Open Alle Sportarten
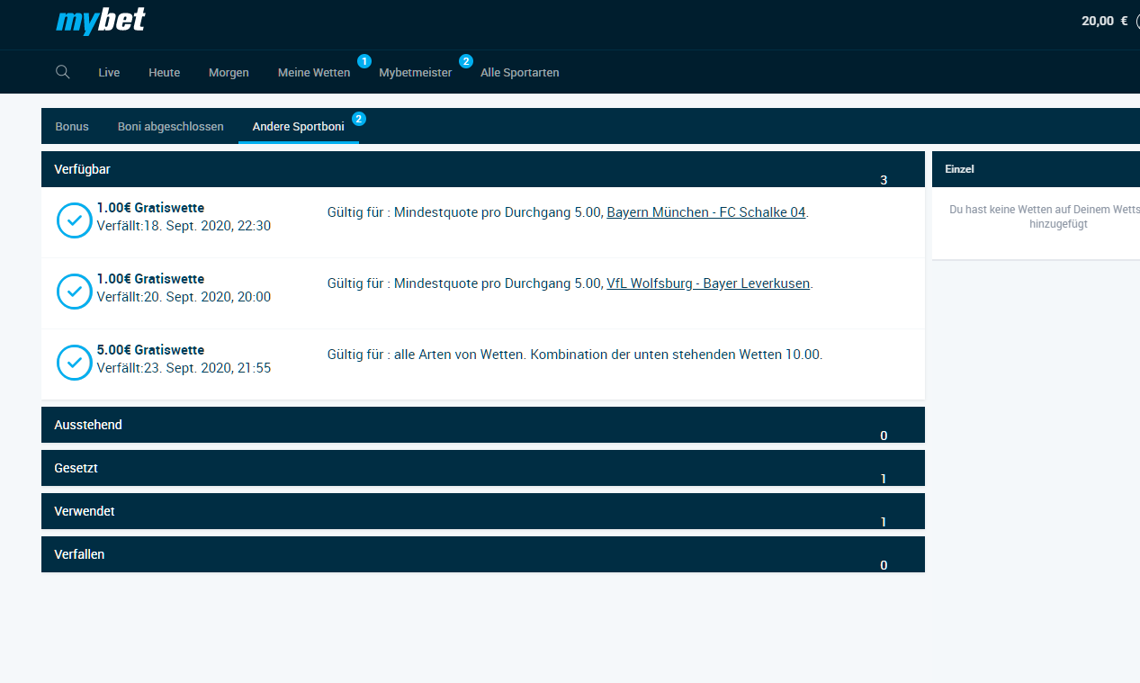The width and height of the screenshot is (1140, 683). [x=520, y=73]
